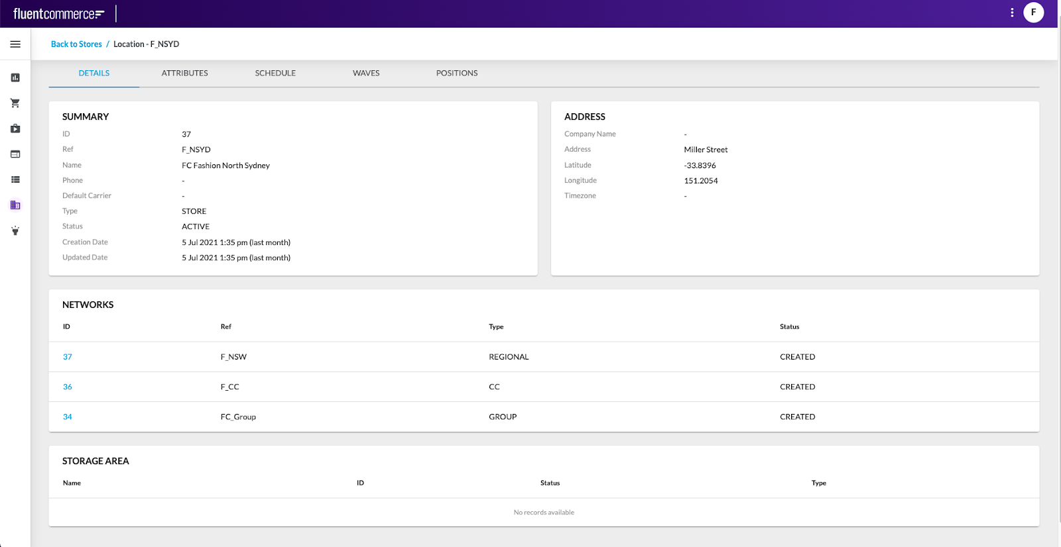Switch to the Schedule tab

coord(275,74)
